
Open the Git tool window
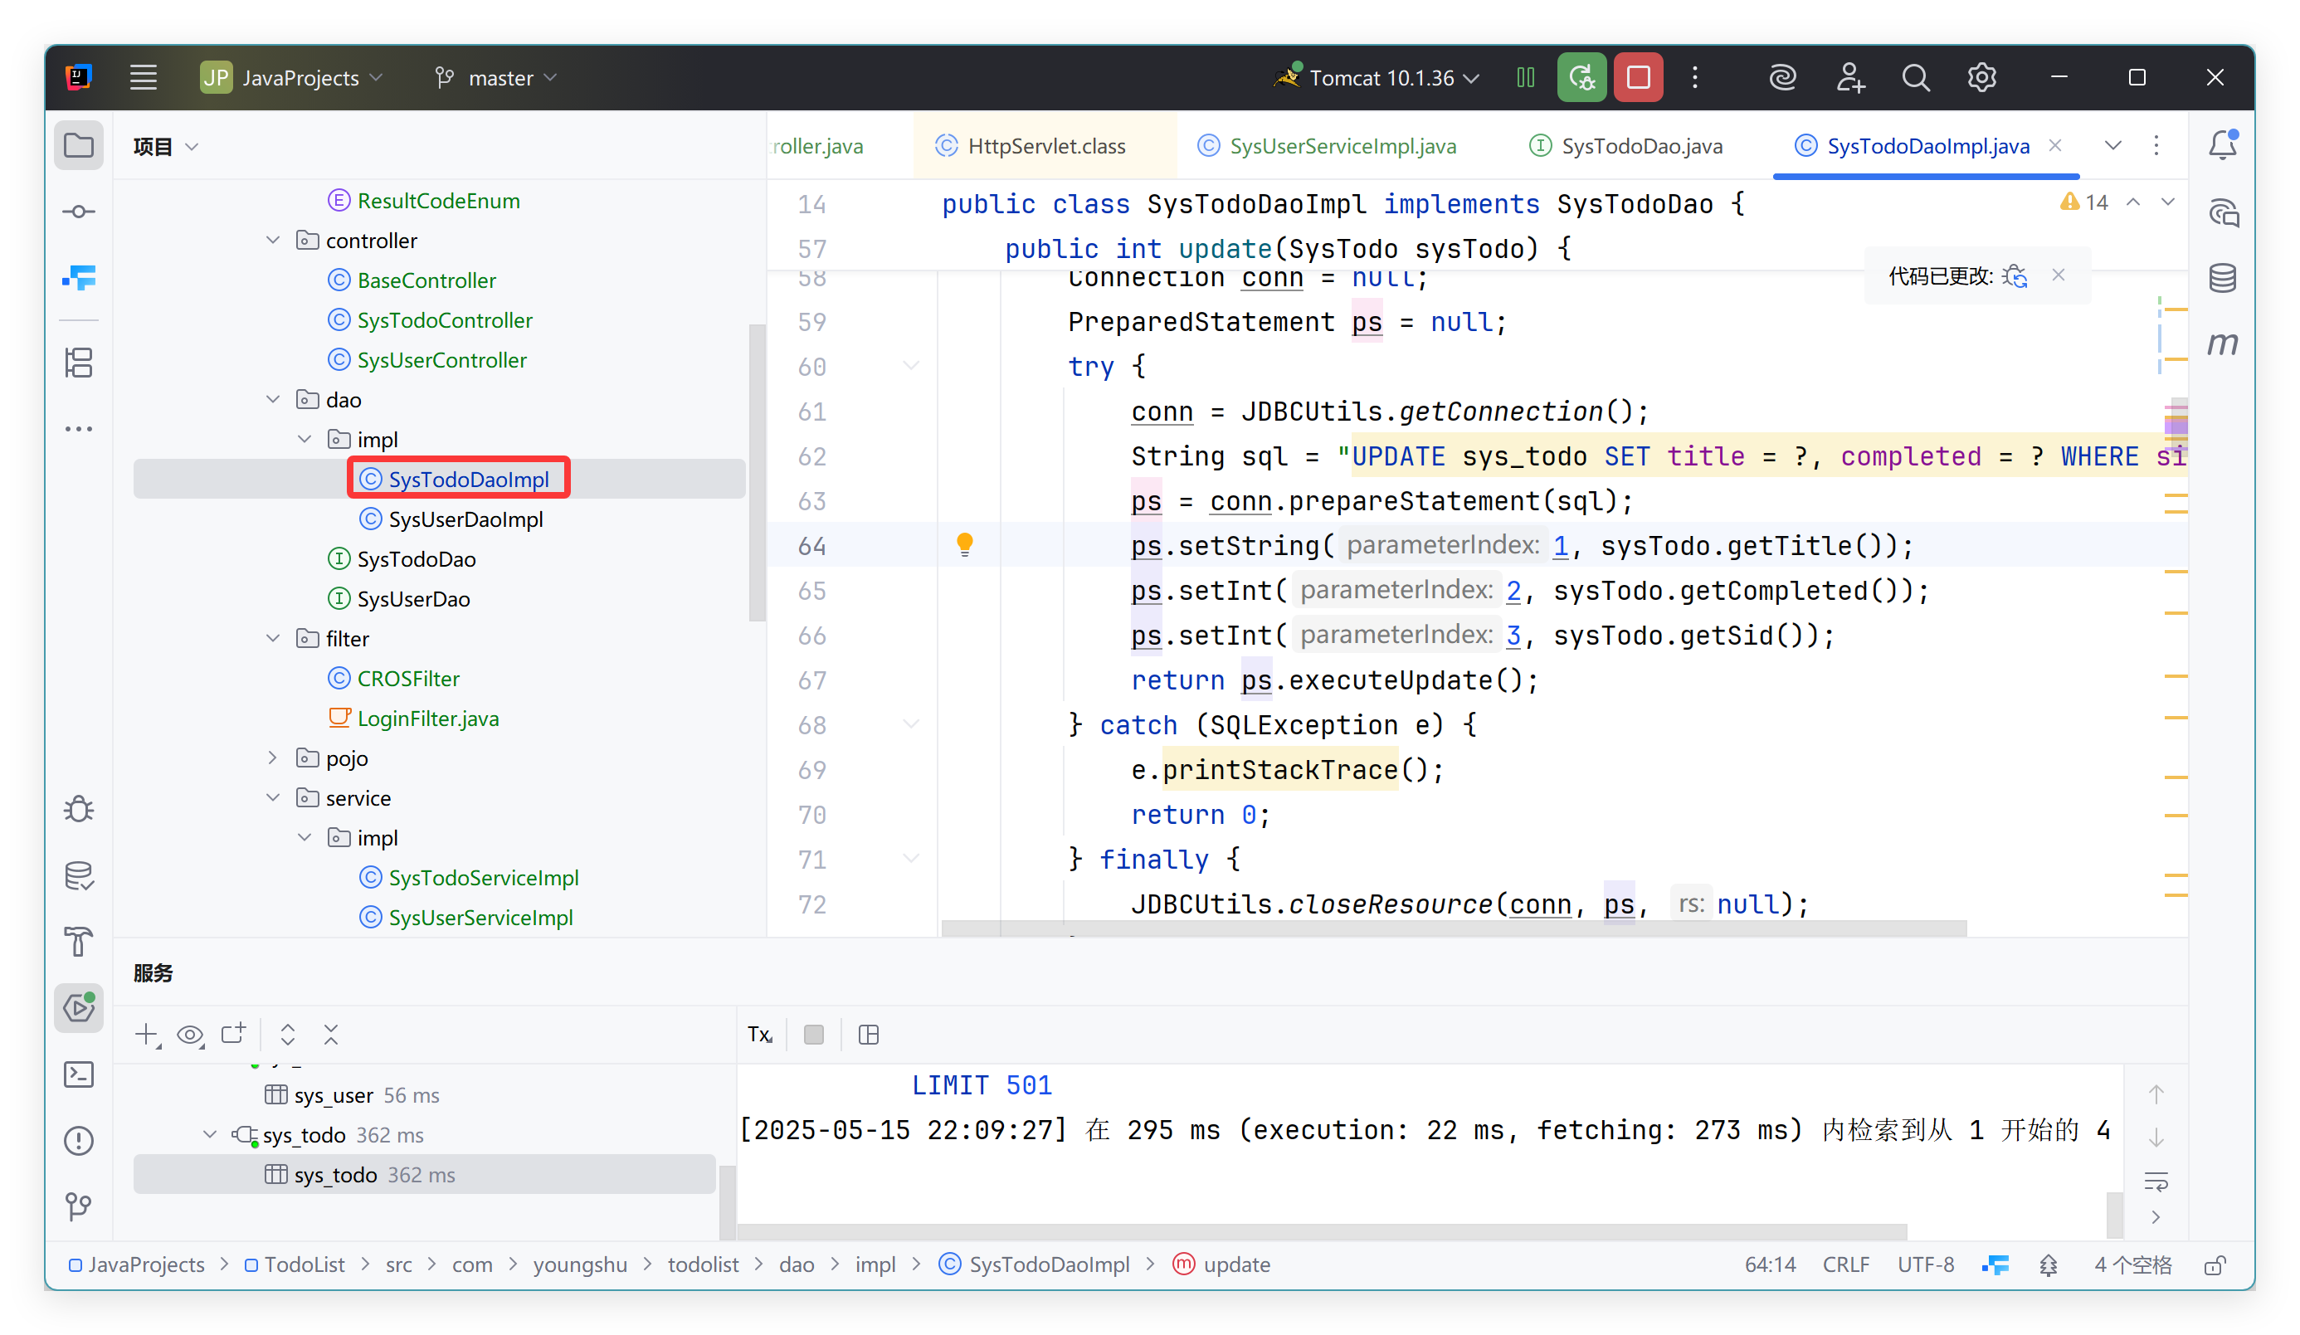pos(79,1206)
